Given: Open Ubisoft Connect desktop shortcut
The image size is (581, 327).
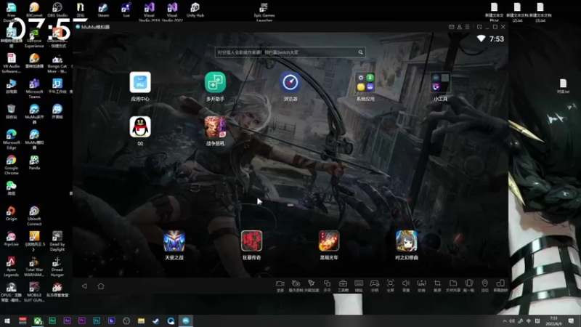Looking at the screenshot, I should pos(34,215).
